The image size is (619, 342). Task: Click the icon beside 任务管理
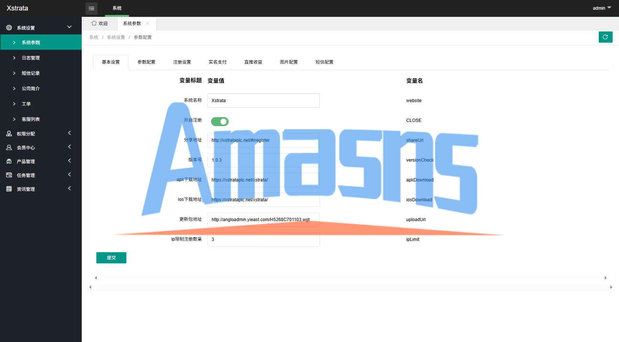(x=9, y=175)
